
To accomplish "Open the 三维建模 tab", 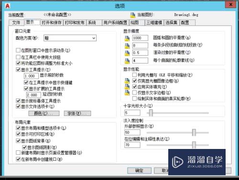I will coord(154,22).
